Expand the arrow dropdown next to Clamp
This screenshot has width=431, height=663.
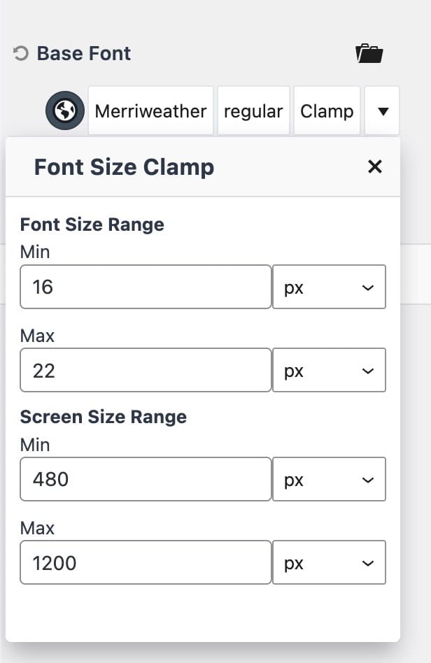point(382,111)
